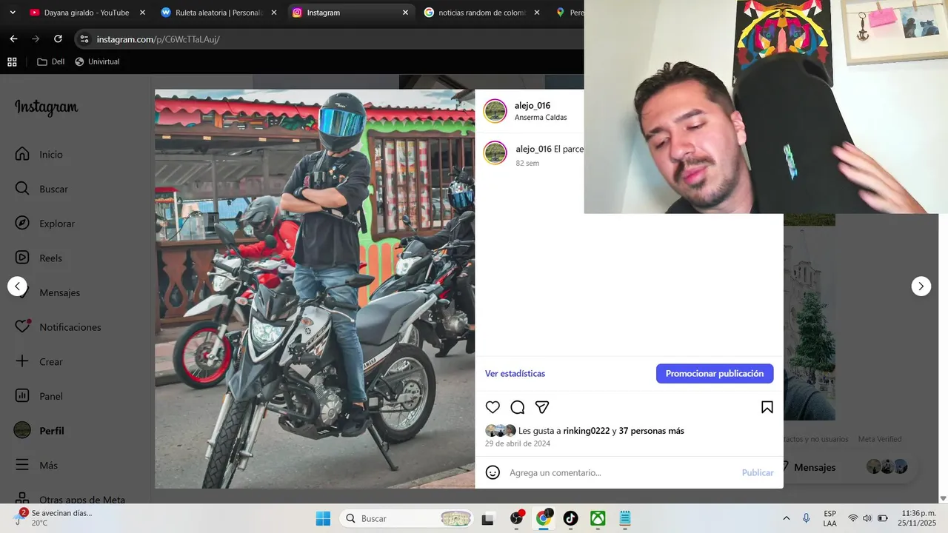Go to previous post arrow
Image resolution: width=948 pixels, height=533 pixels.
coord(18,286)
